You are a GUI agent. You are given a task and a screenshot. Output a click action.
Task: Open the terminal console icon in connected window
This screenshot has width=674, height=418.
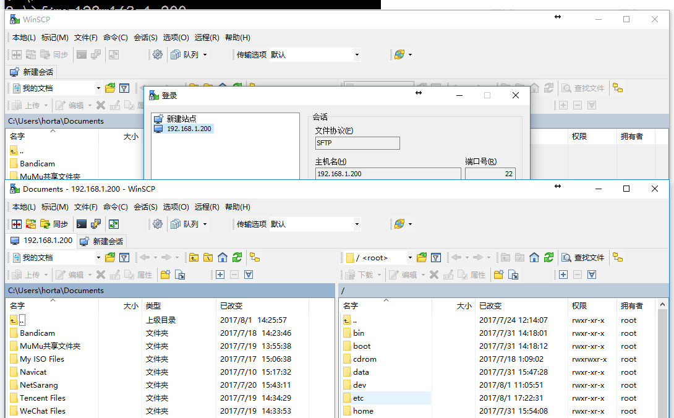pos(81,224)
